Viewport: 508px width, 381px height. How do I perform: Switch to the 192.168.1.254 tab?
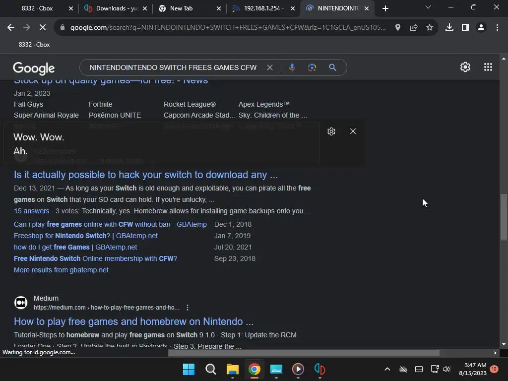264,8
